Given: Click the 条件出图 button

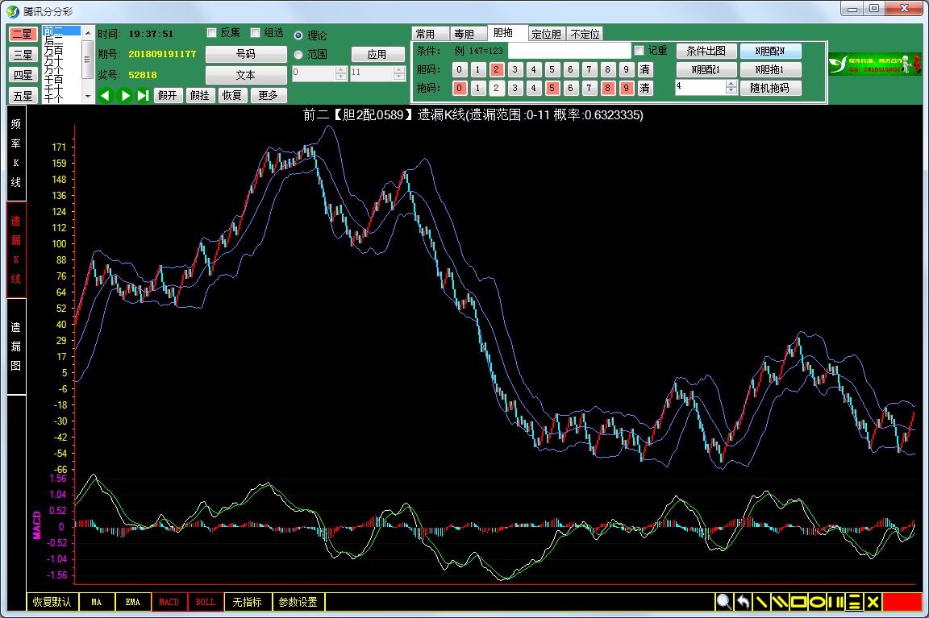Looking at the screenshot, I should (706, 51).
